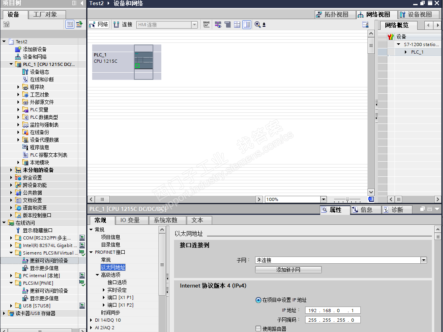
Task: Expand the PLC 变量 folder
Action: [x=18, y=110]
